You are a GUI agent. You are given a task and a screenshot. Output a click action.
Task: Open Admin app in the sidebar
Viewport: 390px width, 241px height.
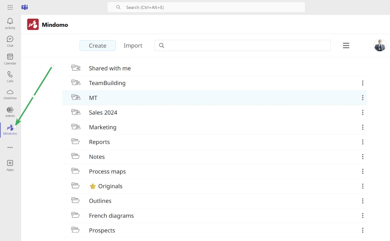[10, 112]
